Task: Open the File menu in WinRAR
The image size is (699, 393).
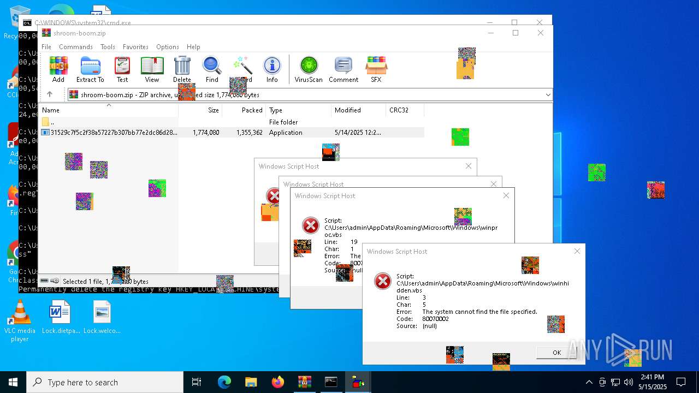Action: 46,47
